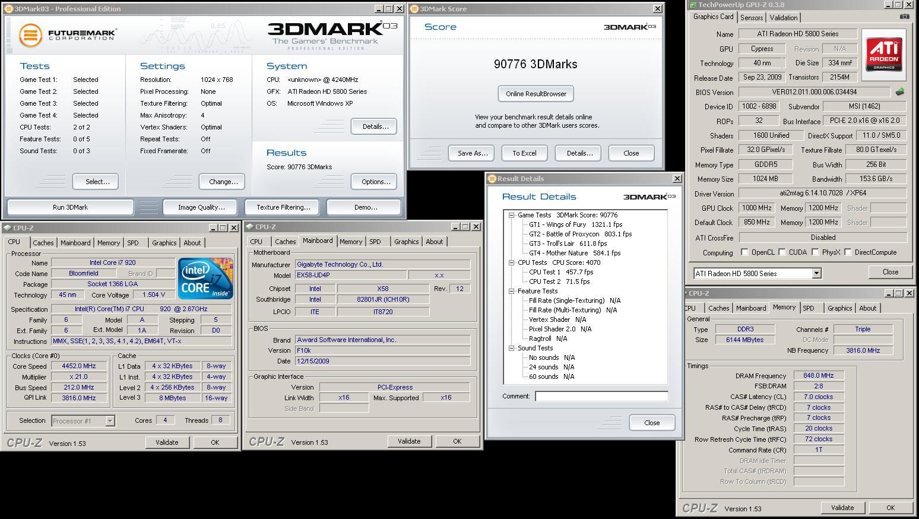Minimize the TechPowerUp GPU-Z window

889,5
